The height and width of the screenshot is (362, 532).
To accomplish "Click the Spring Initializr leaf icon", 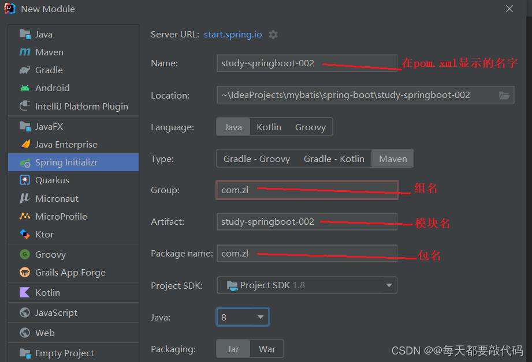I will click(x=25, y=163).
